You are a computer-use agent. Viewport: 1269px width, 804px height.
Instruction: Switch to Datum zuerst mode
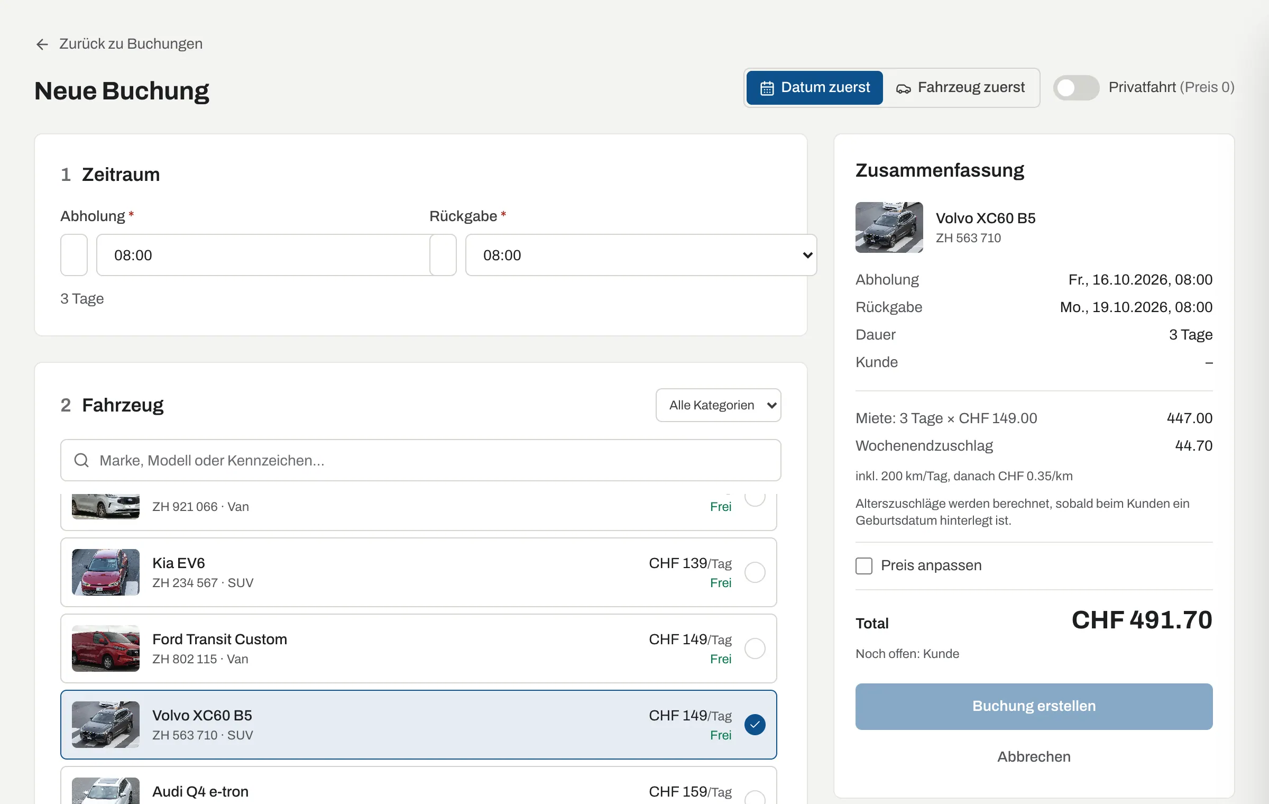[x=814, y=88]
